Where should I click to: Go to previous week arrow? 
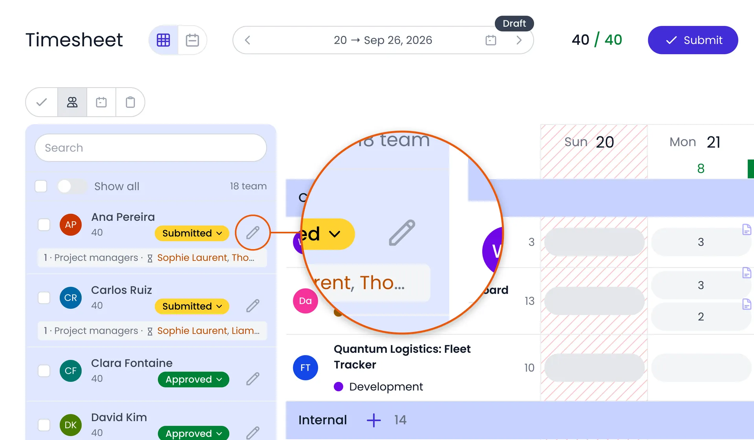[x=247, y=40]
